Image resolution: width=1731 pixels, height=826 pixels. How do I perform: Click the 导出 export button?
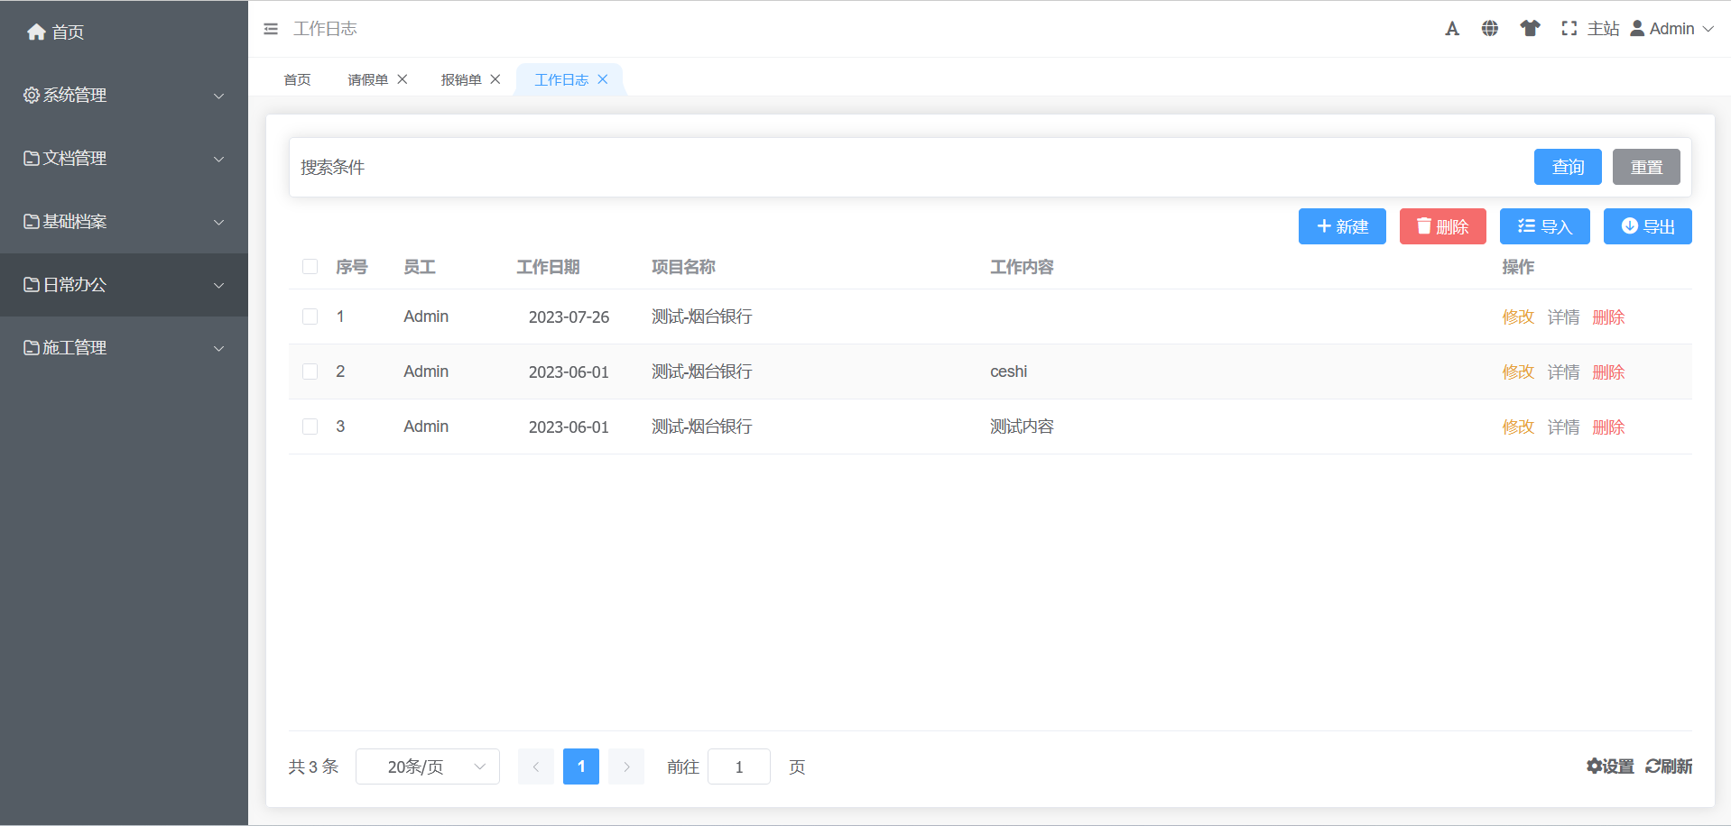[x=1648, y=226]
